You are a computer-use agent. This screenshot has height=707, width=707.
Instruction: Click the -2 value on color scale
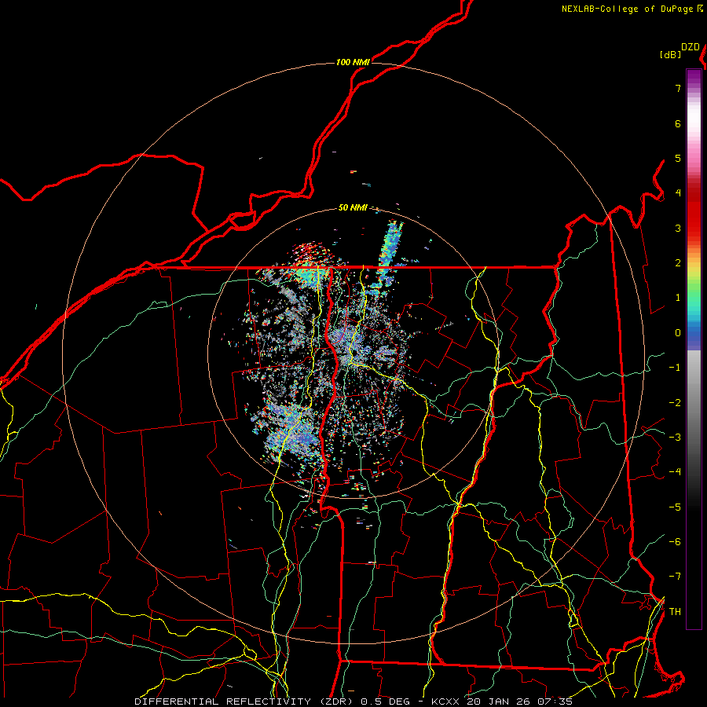click(x=675, y=403)
